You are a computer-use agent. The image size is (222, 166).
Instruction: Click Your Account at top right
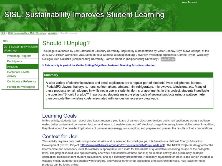190,2
